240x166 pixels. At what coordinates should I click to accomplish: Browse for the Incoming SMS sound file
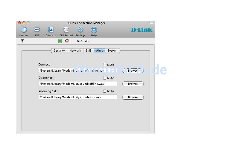(x=133, y=97)
